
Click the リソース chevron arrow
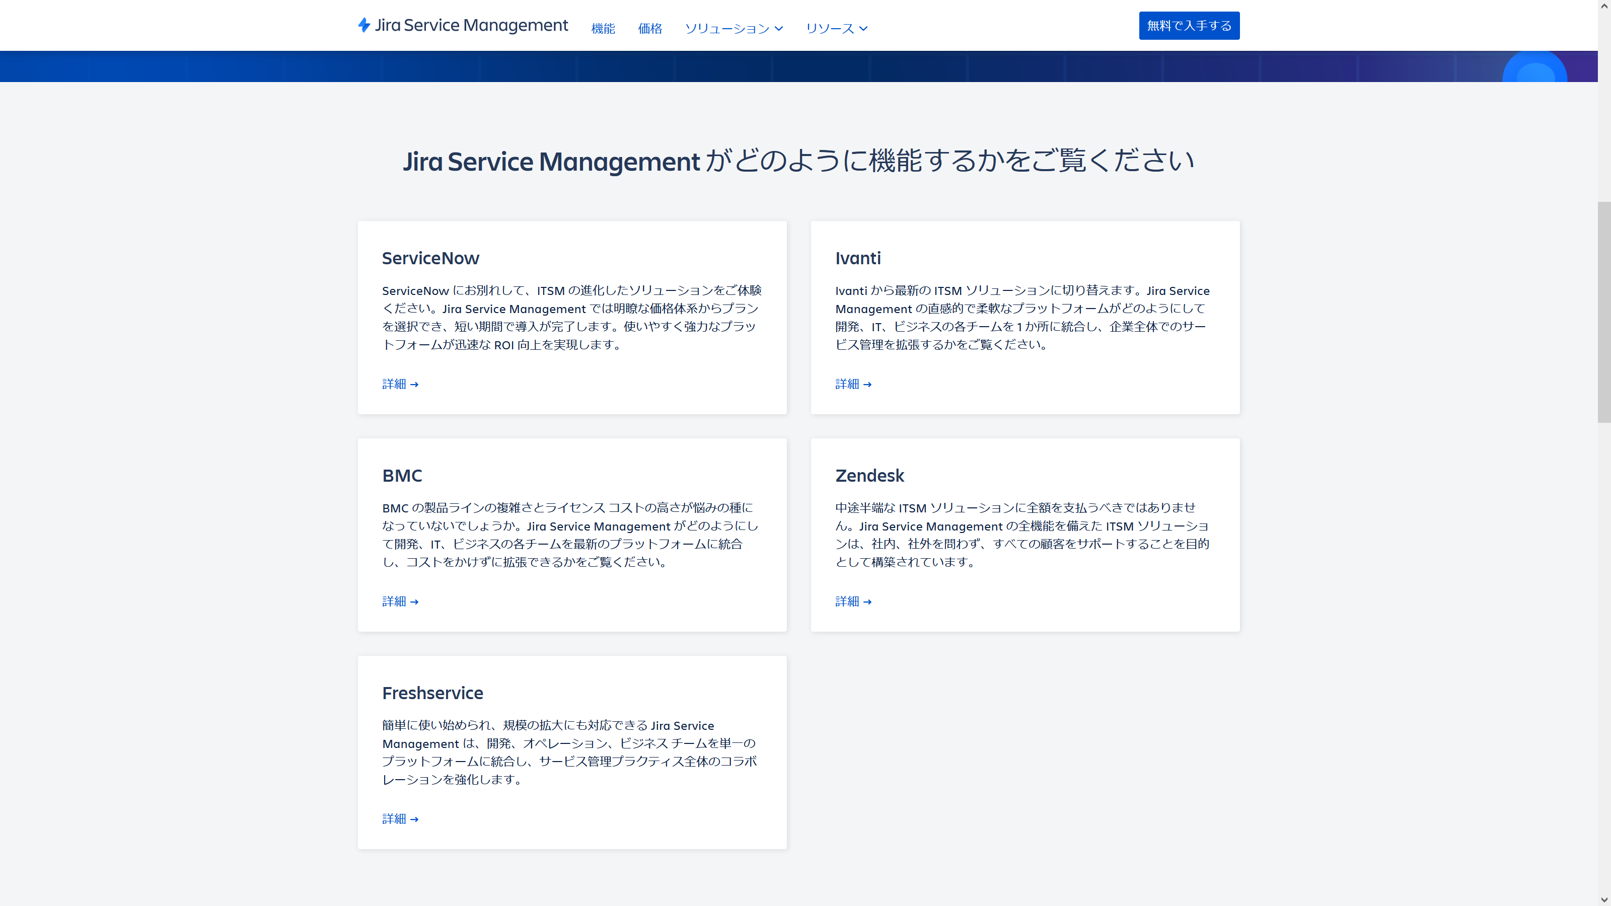(x=864, y=29)
